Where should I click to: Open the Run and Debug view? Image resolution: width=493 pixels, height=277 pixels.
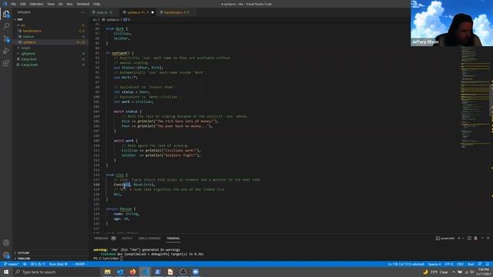[6, 52]
